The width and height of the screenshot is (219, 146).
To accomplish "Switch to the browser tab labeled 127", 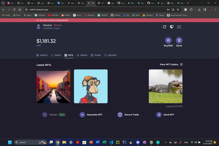I will pyautogui.click(x=101, y=3).
